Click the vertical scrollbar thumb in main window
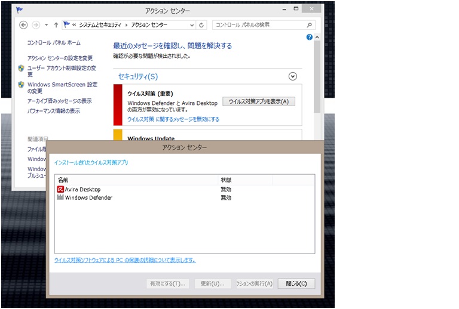The image size is (459, 309). (x=317, y=76)
